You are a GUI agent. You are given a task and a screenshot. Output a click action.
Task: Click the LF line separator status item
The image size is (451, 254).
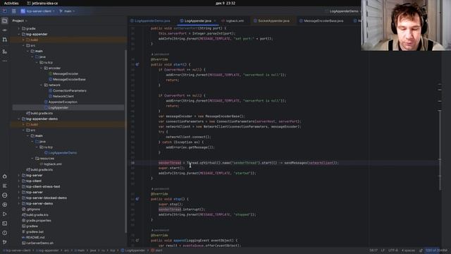(383, 250)
